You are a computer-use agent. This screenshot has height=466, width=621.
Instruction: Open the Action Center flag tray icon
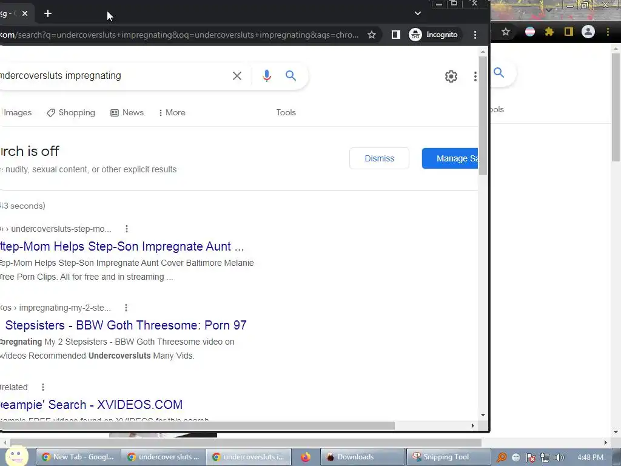[530, 458]
